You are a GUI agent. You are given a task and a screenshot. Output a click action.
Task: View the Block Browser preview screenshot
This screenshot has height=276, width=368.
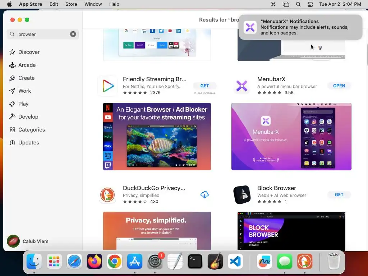[x=291, y=231]
